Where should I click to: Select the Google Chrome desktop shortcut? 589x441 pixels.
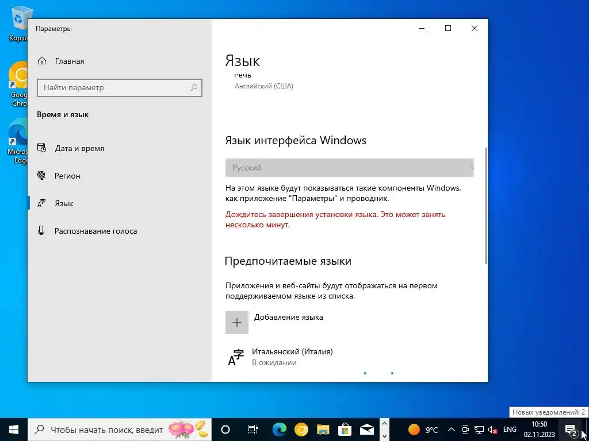pyautogui.click(x=19, y=84)
